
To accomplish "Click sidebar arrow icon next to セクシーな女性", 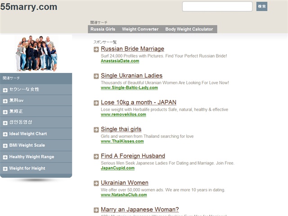I will click(5, 90).
